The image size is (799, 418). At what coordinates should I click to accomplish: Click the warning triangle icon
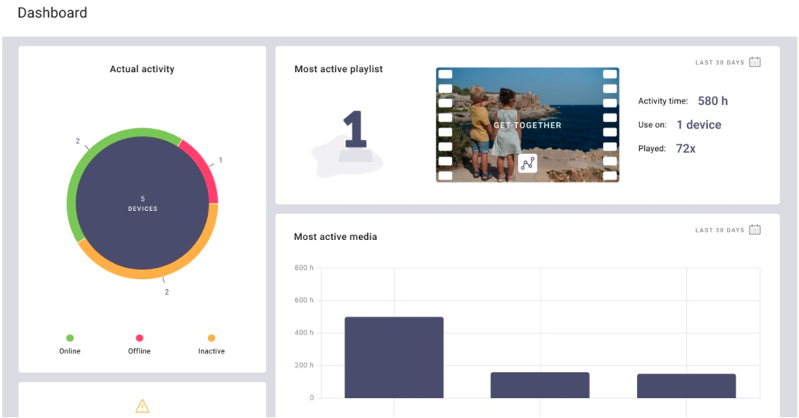[x=142, y=406]
